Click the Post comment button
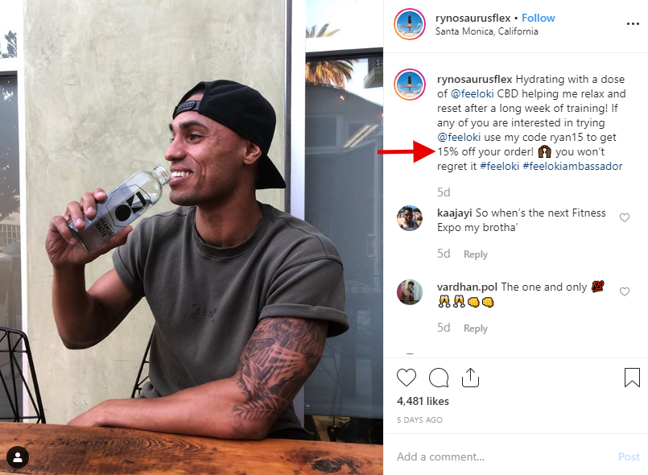 click(x=629, y=456)
